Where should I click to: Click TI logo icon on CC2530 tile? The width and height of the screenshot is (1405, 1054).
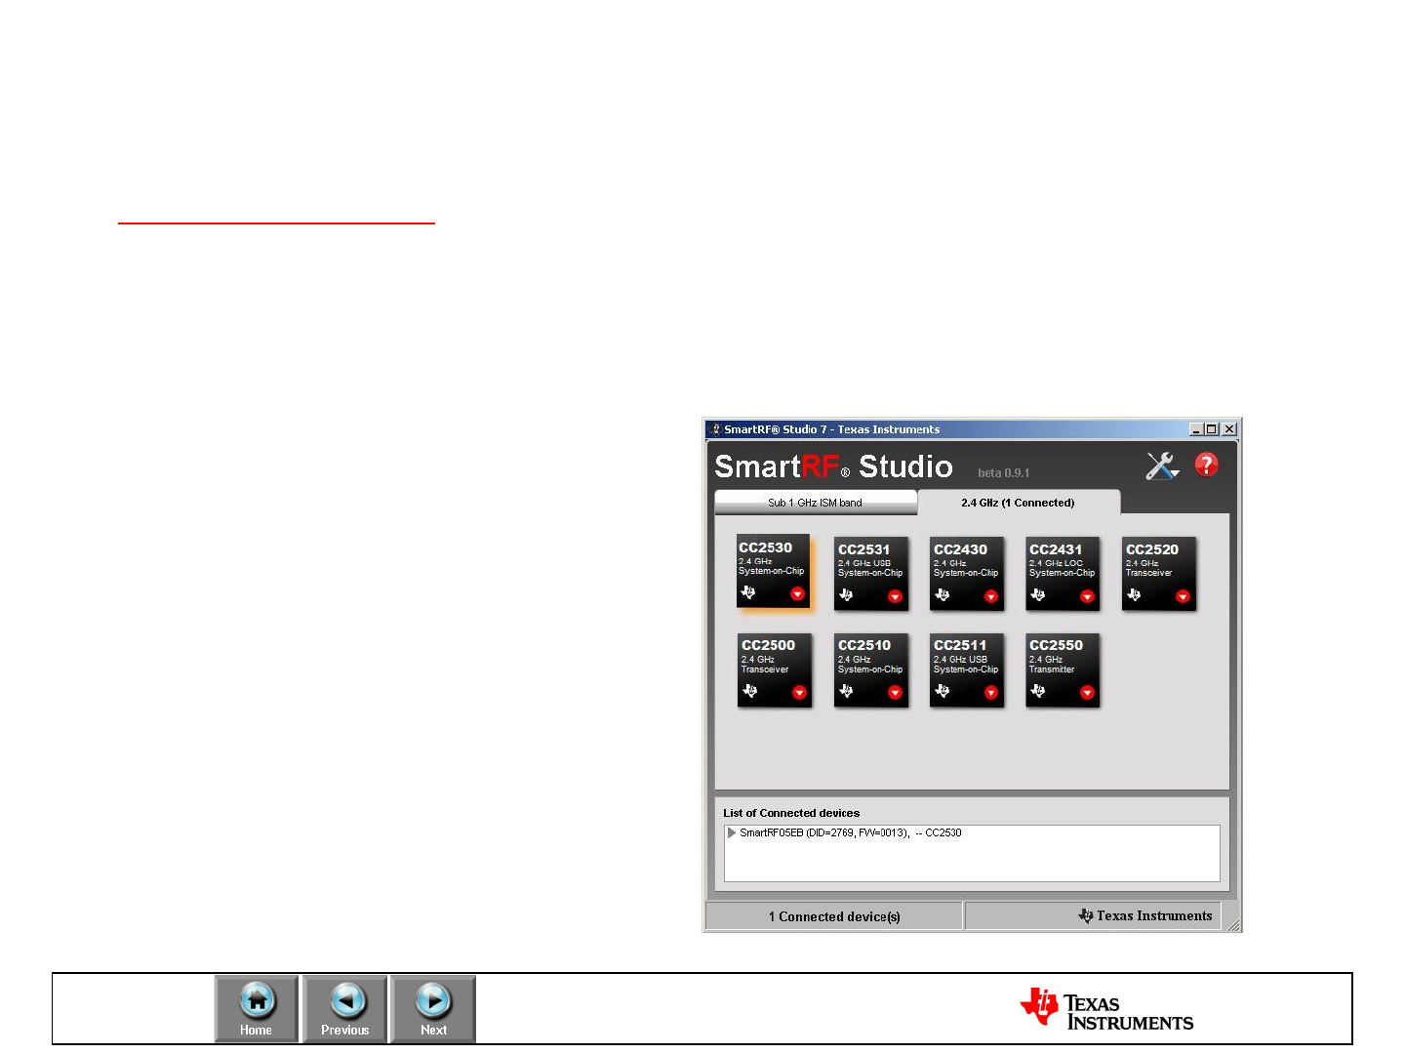tap(748, 592)
